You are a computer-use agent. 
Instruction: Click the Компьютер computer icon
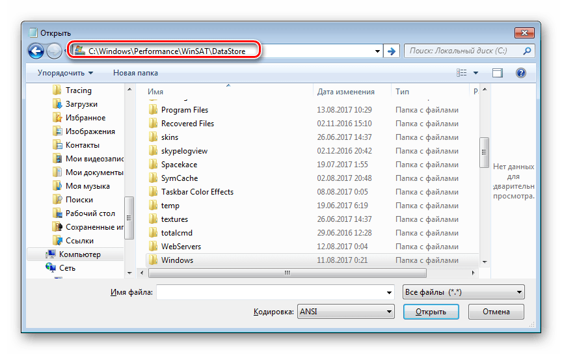(51, 254)
